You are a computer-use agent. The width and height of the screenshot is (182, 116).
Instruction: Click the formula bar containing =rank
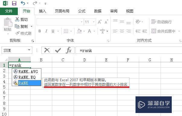coord(129,50)
